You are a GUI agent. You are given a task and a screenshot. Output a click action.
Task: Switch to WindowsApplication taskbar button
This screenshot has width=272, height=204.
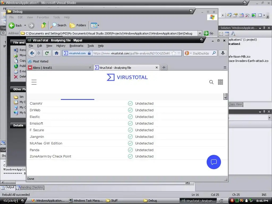tap(48, 201)
